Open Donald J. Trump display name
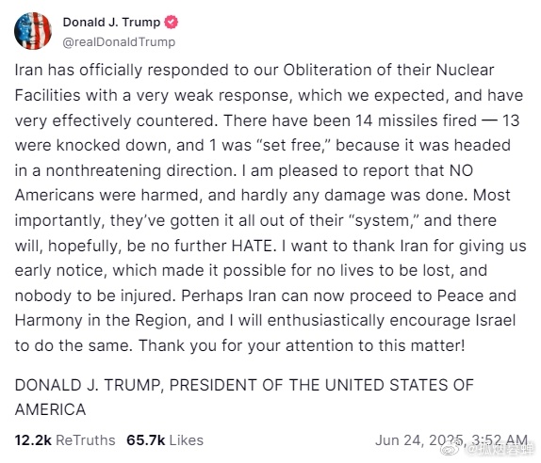541x463 pixels. coord(111,22)
